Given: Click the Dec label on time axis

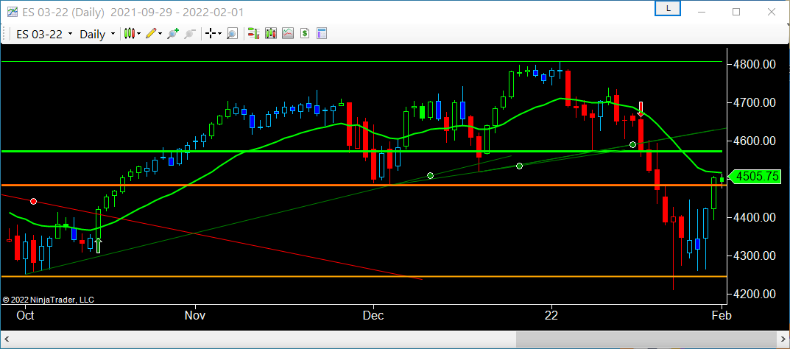Looking at the screenshot, I should (373, 316).
